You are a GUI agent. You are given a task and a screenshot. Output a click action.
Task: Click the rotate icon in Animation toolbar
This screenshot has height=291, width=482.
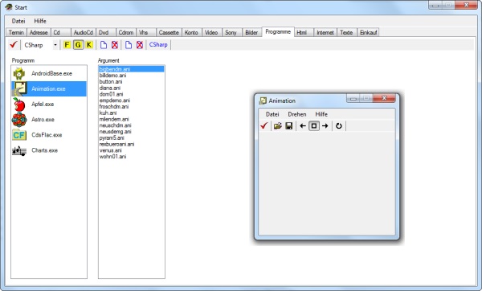(339, 126)
